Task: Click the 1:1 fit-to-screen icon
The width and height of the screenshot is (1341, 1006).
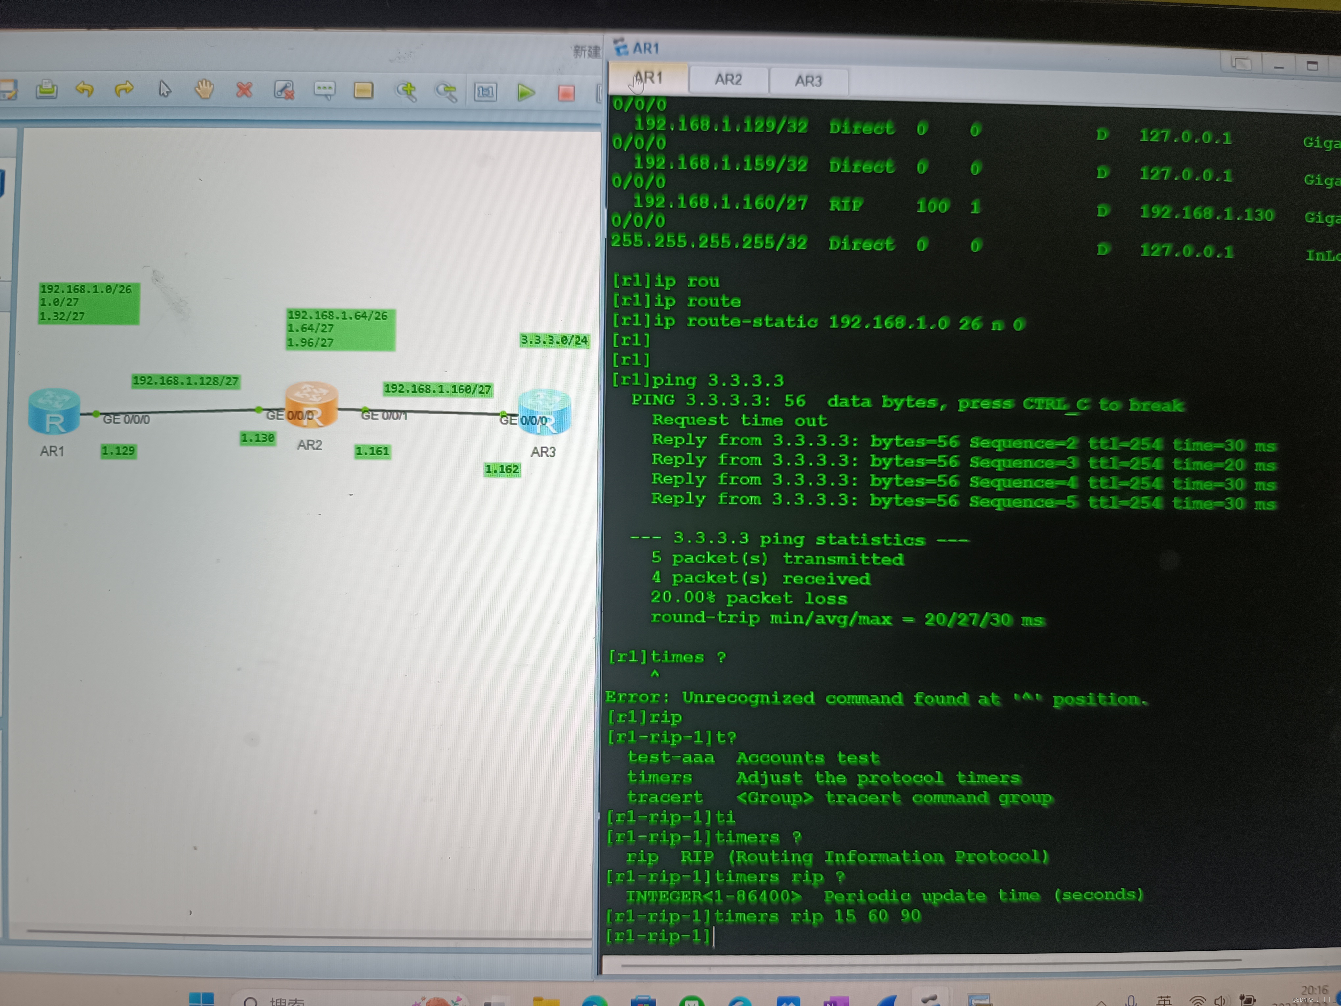Action: tap(485, 92)
